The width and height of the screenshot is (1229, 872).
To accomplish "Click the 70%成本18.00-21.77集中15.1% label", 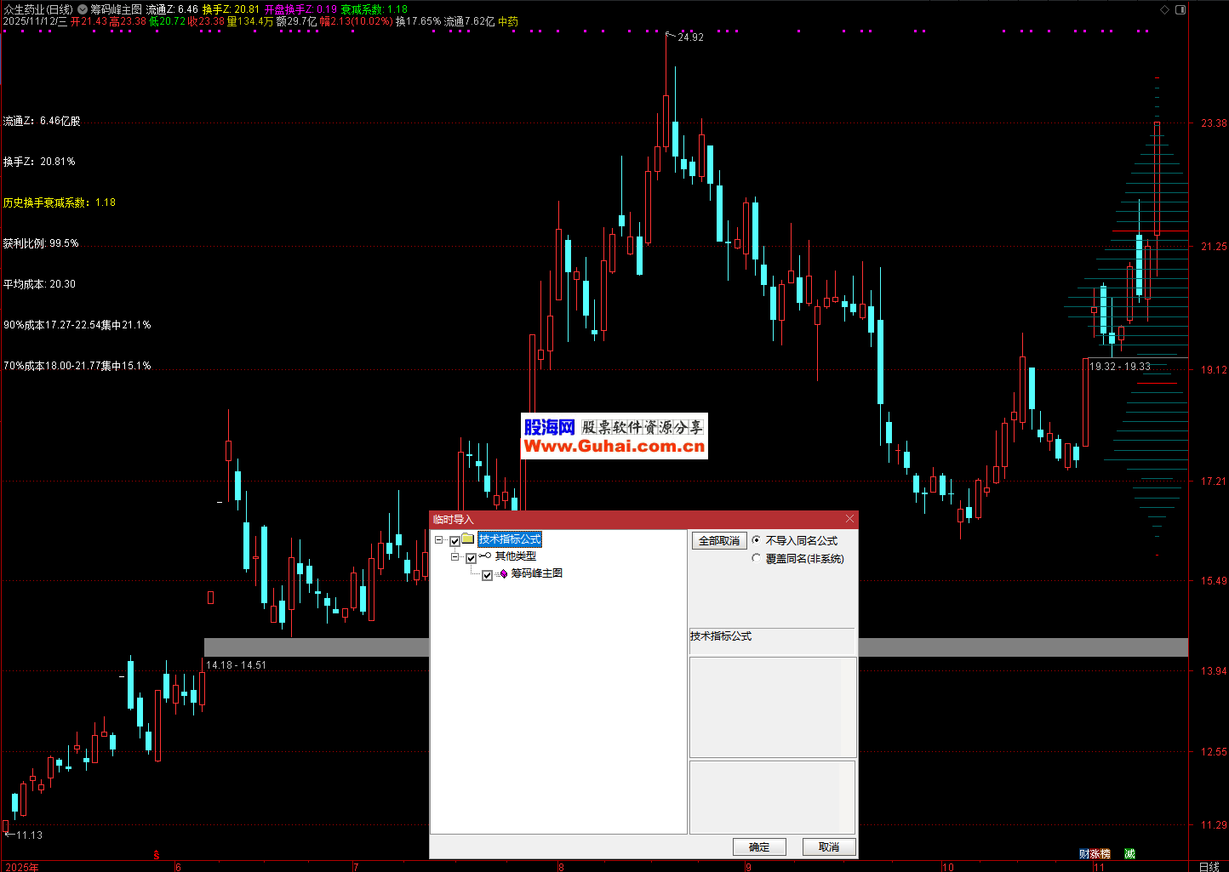I will 77,366.
